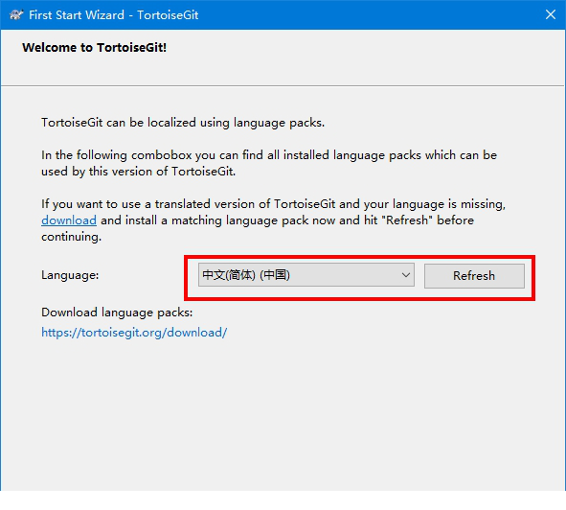Click the localized using language packs sentence

point(183,123)
